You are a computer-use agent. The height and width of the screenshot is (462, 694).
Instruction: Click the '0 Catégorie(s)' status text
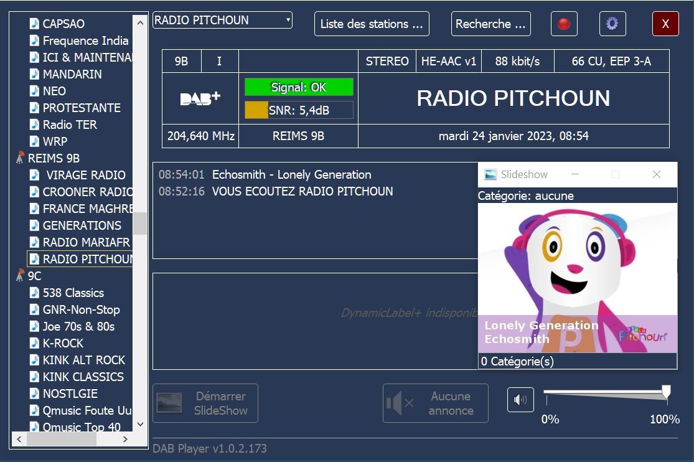pos(517,362)
